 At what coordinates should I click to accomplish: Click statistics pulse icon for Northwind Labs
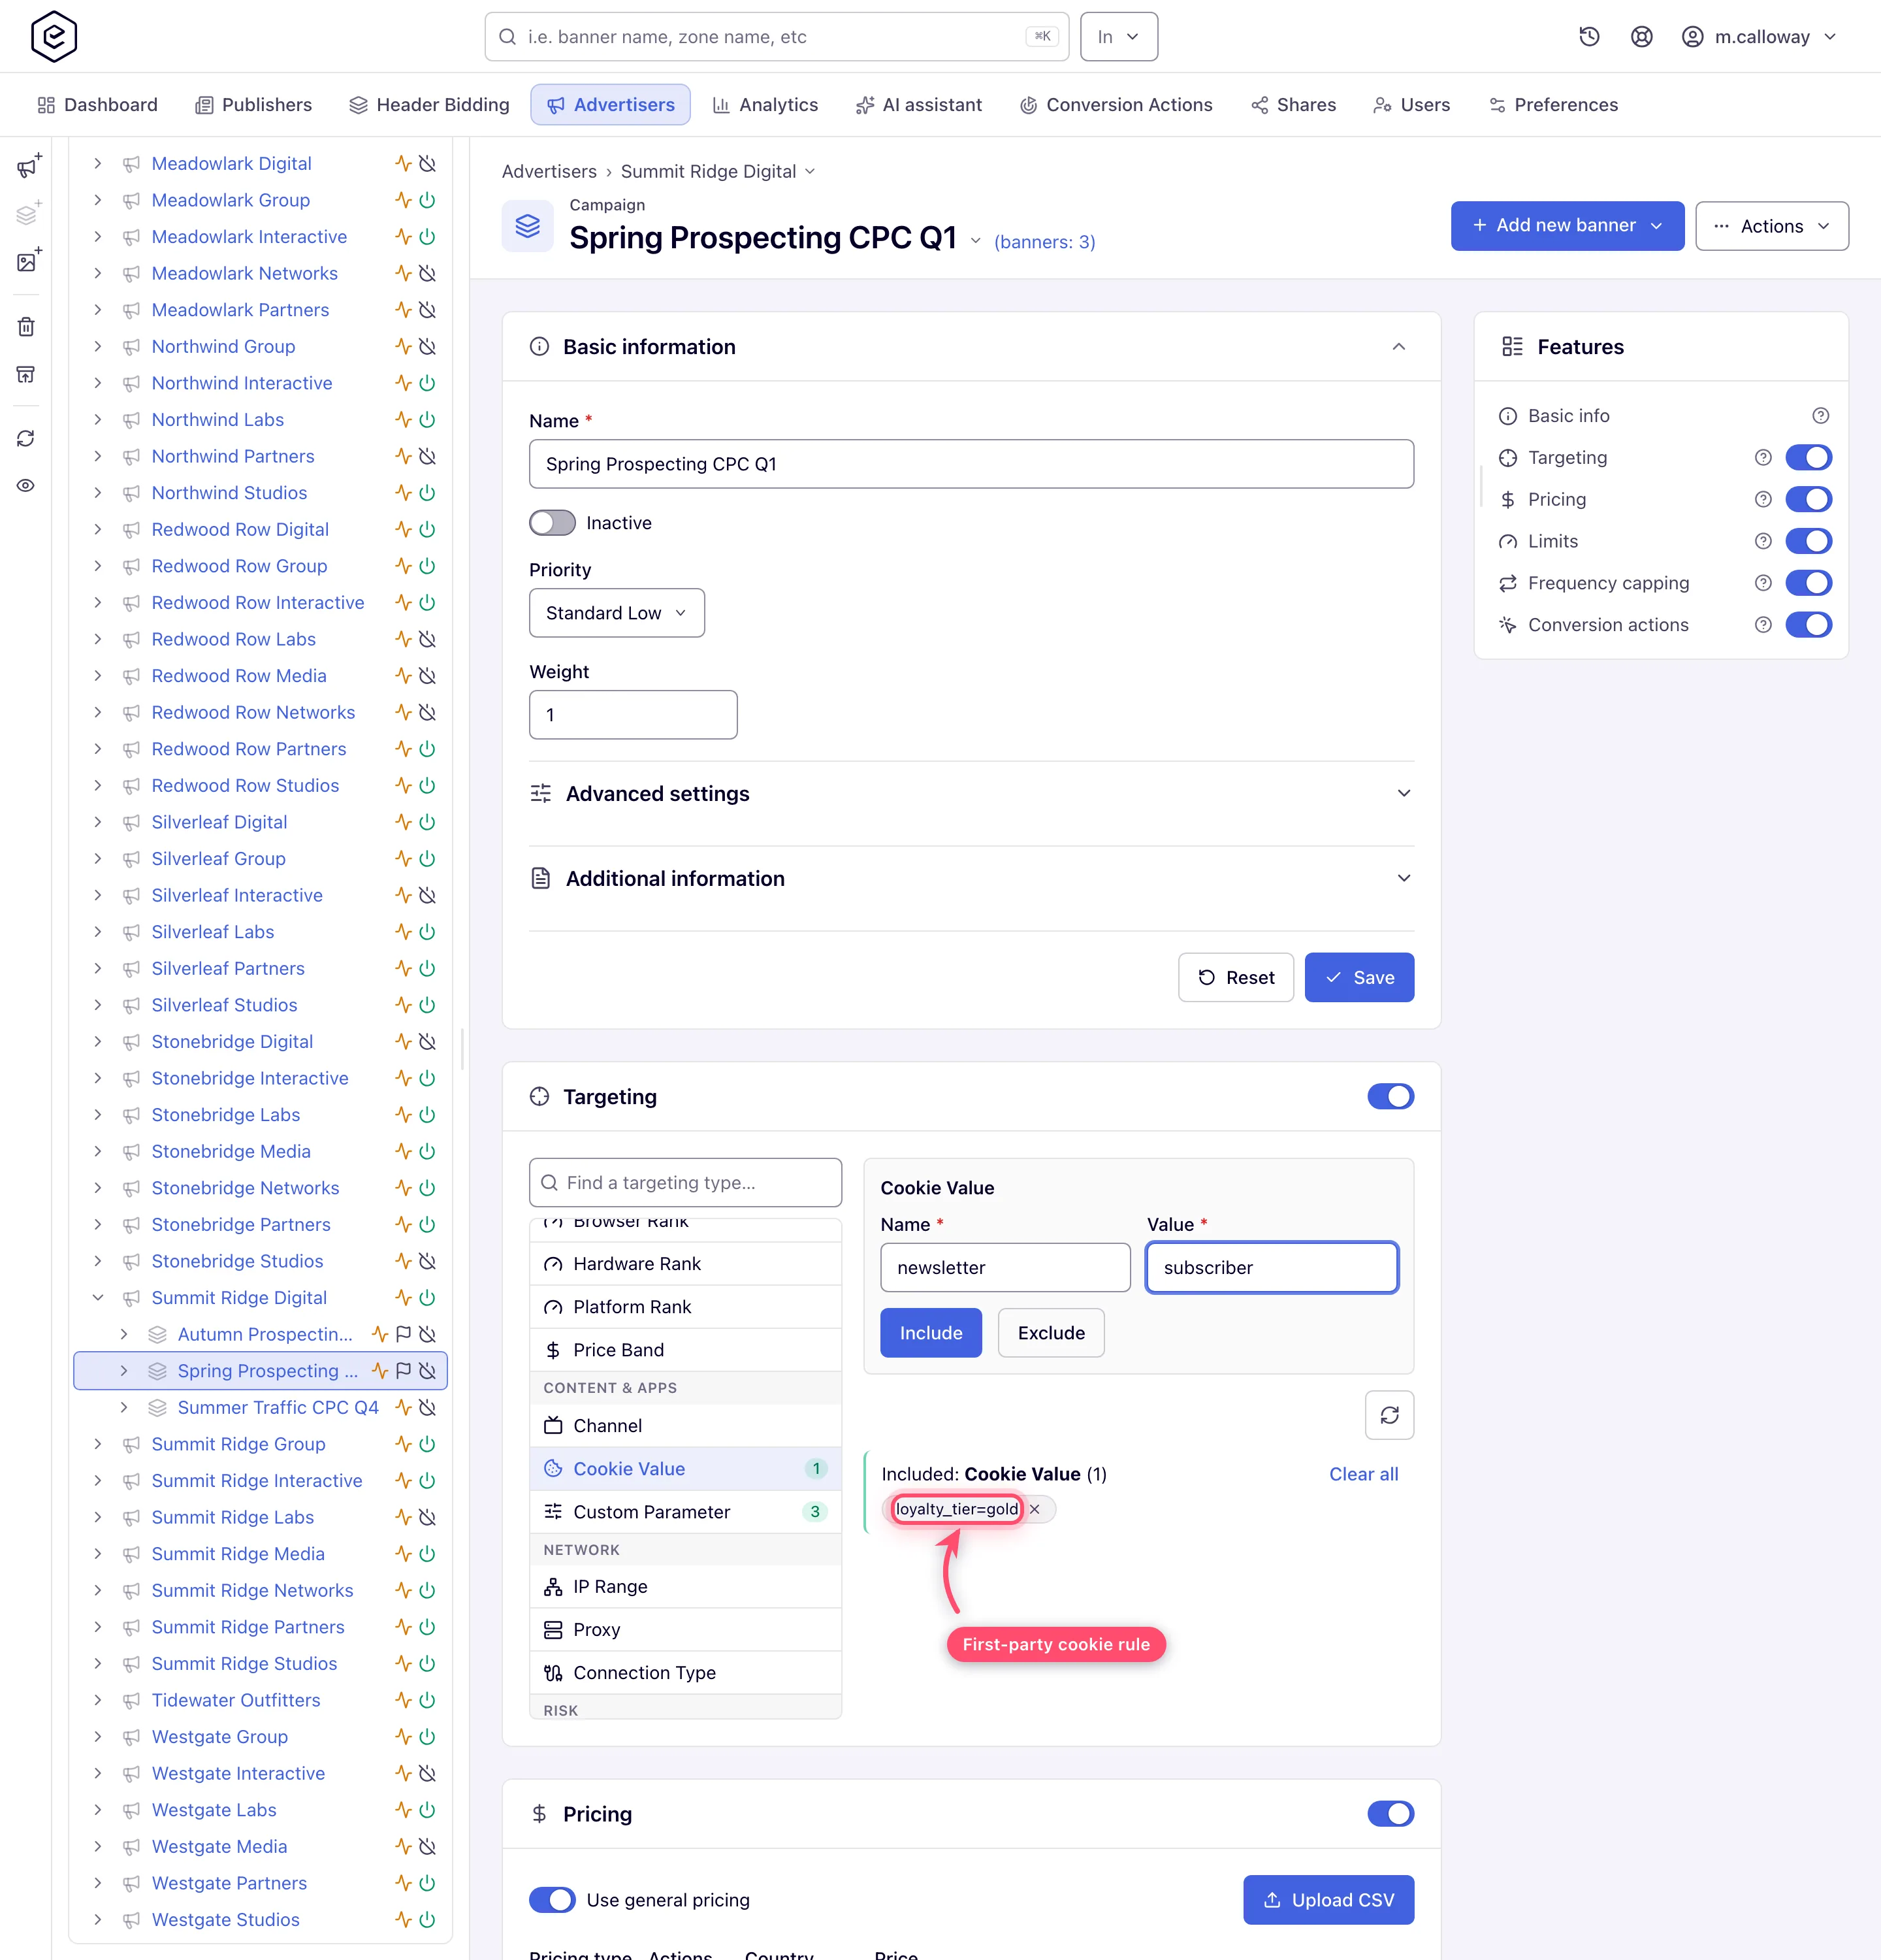403,420
